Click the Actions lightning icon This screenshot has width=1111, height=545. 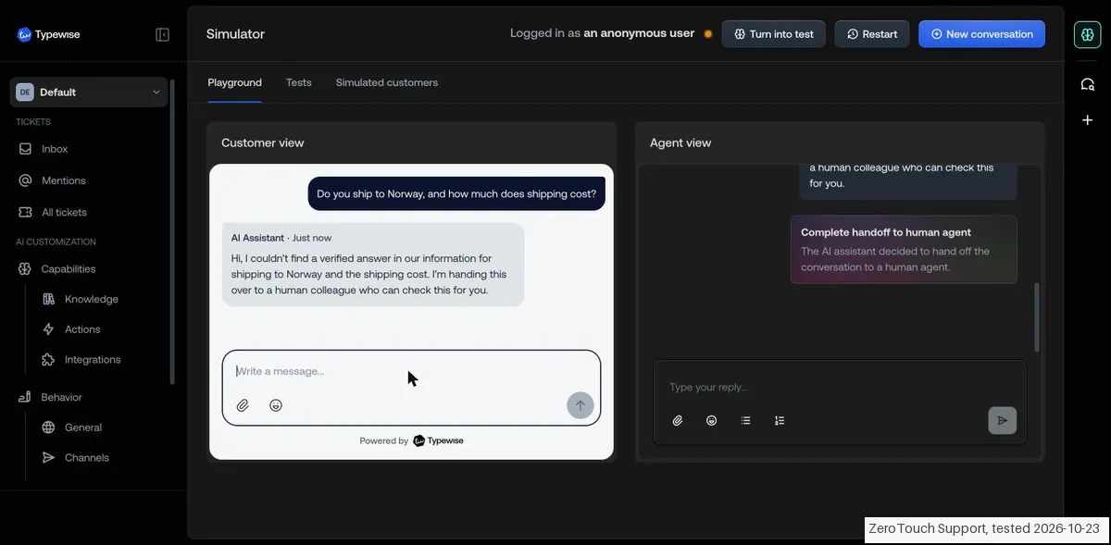[48, 329]
